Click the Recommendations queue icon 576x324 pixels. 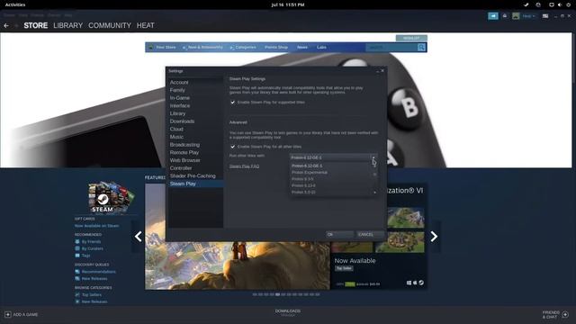(x=77, y=272)
